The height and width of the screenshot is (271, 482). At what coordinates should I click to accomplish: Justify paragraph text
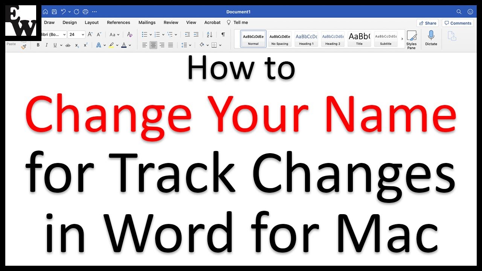pos(171,45)
